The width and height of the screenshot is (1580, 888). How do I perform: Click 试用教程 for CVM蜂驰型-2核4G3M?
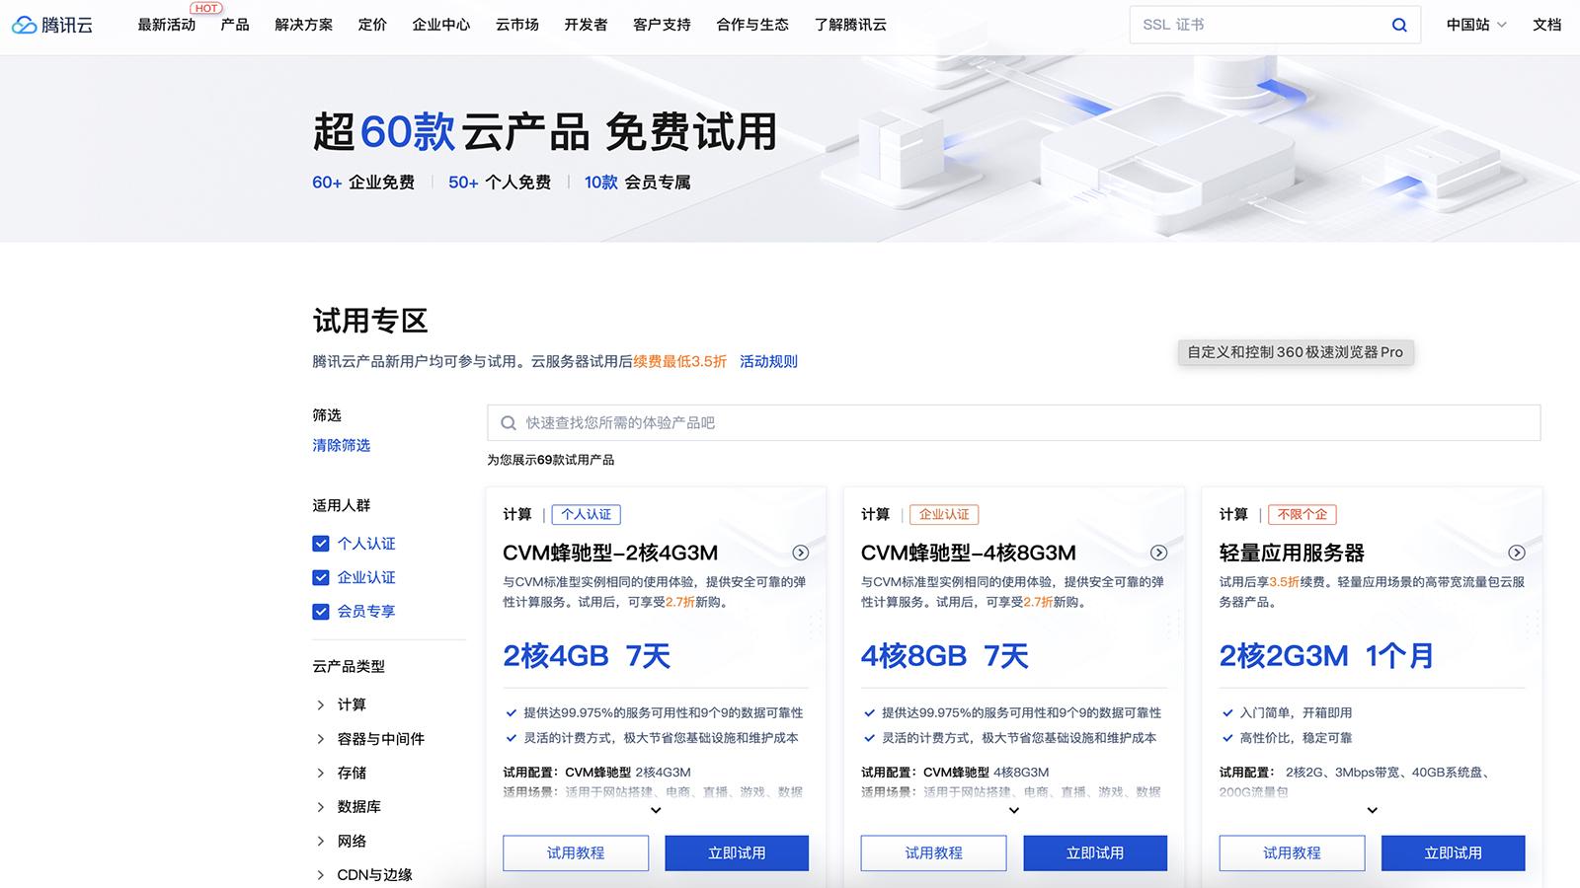coord(576,853)
